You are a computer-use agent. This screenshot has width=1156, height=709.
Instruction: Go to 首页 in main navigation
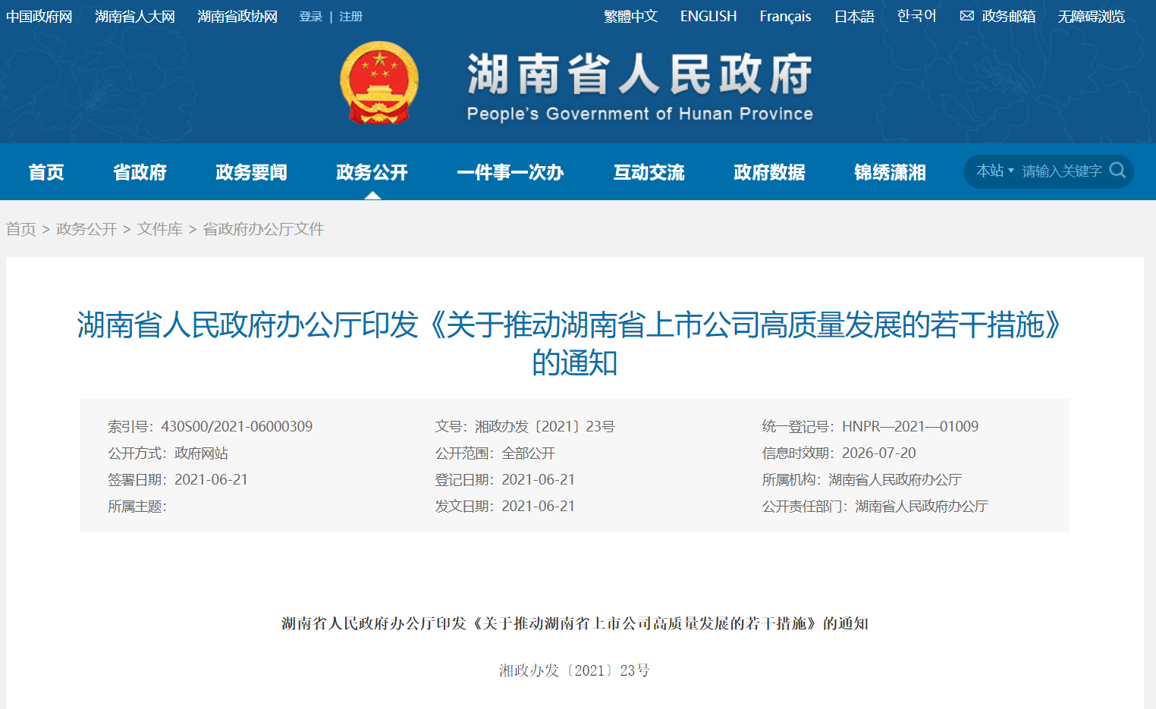[46, 172]
